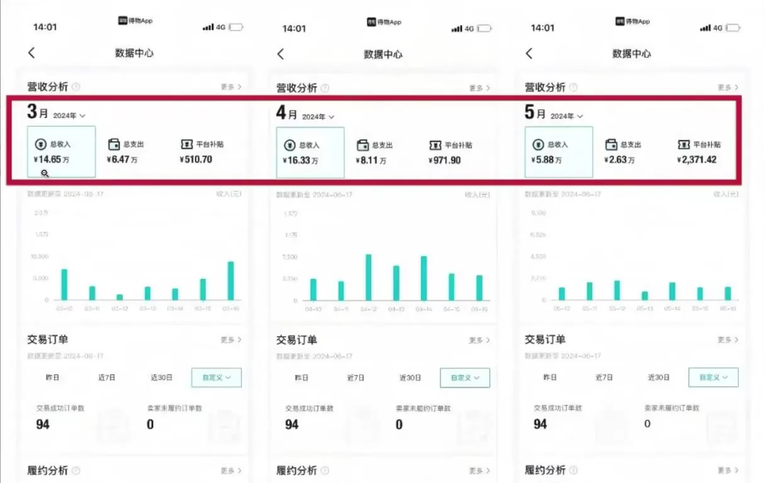Tap the 履约分析 info icon on 5月 screen

point(573,470)
